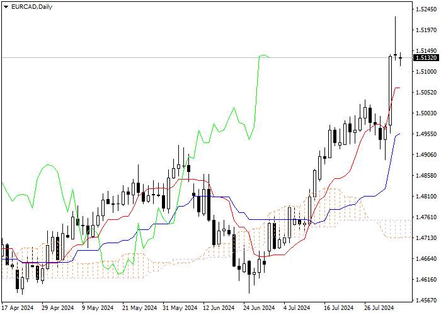Open the chart menu triangle beside EURCAD
The height and width of the screenshot is (315, 441).
(x=6, y=7)
